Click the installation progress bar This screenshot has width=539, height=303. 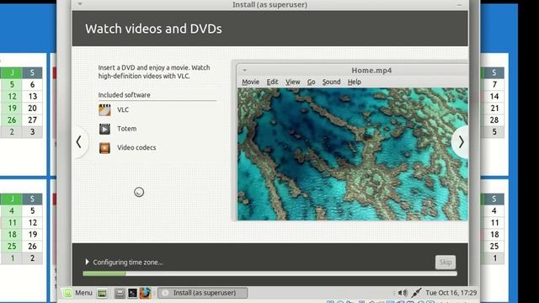coord(269,274)
